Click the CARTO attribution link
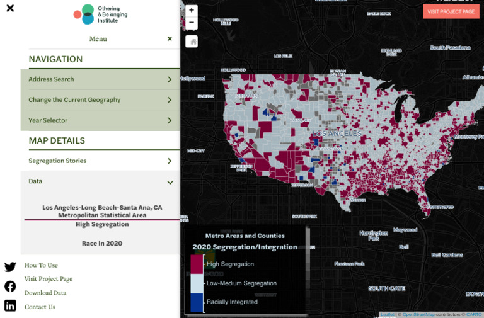The height and width of the screenshot is (318, 484). tap(474, 315)
